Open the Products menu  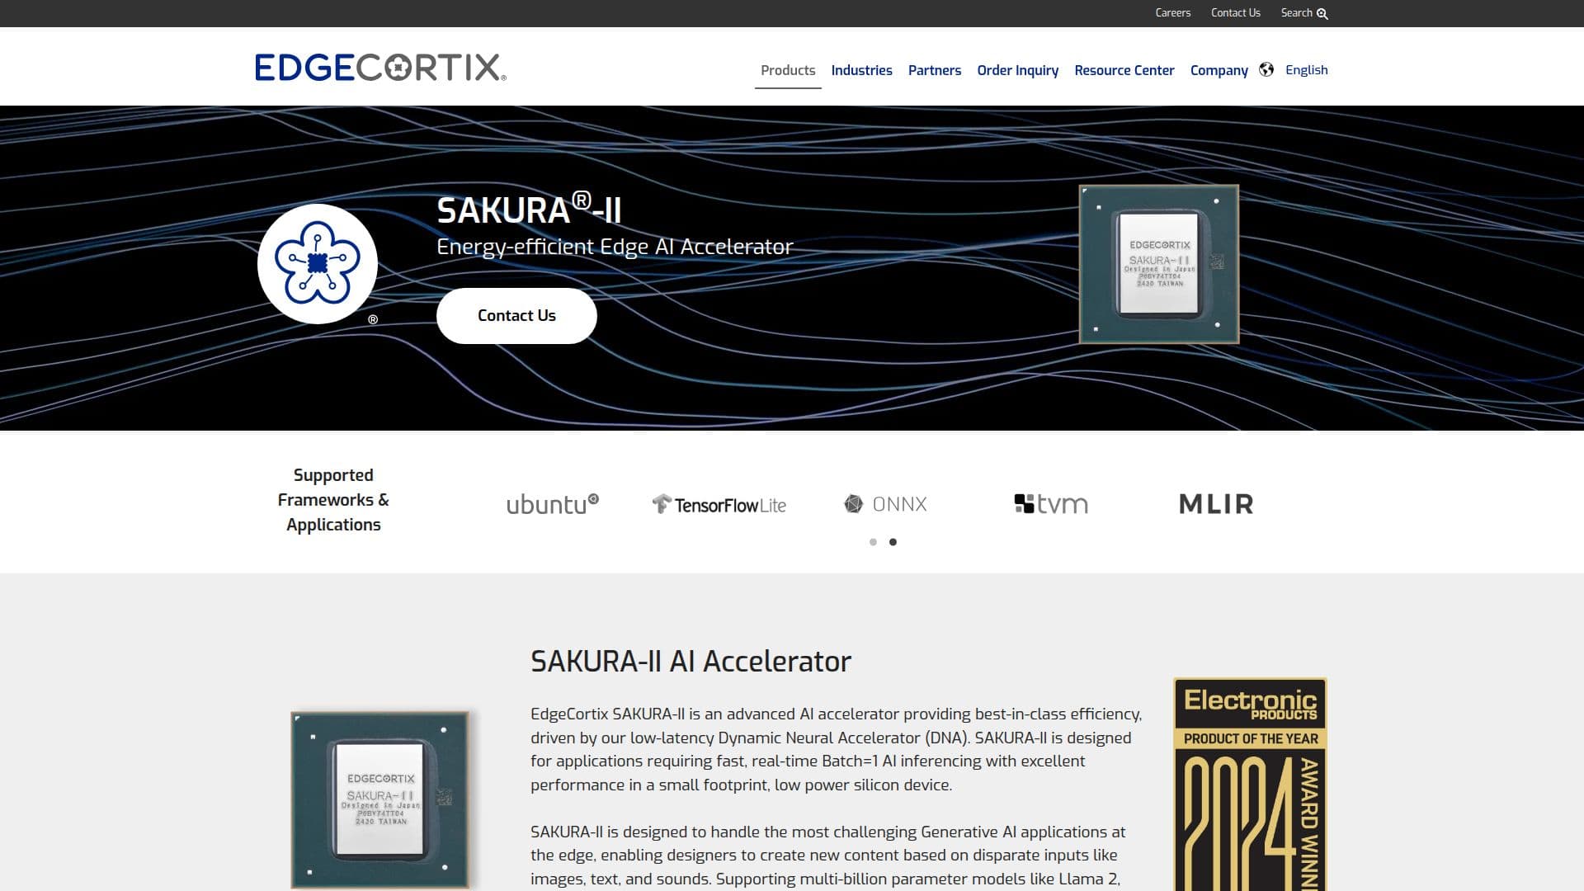click(x=788, y=70)
